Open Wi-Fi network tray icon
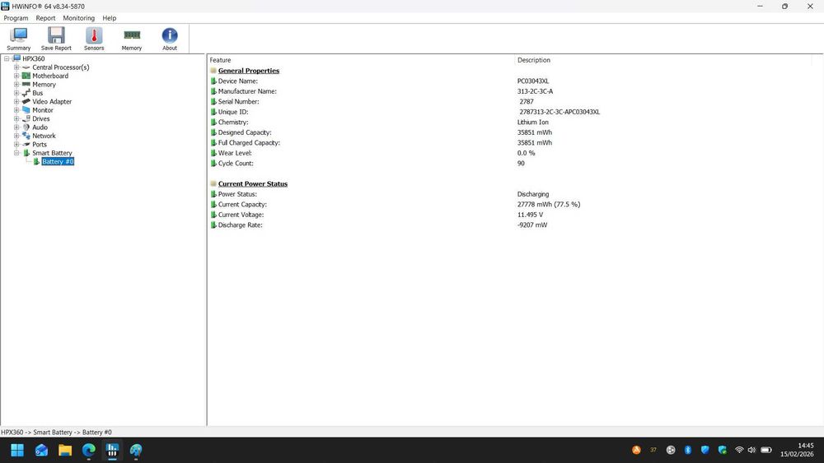The image size is (824, 463). (739, 450)
